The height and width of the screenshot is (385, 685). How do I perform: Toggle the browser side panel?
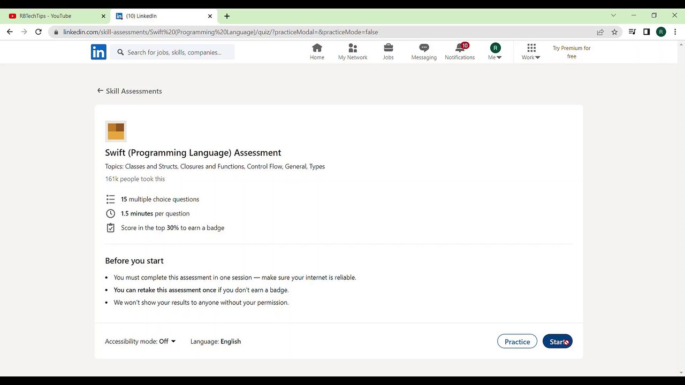[x=646, y=32]
